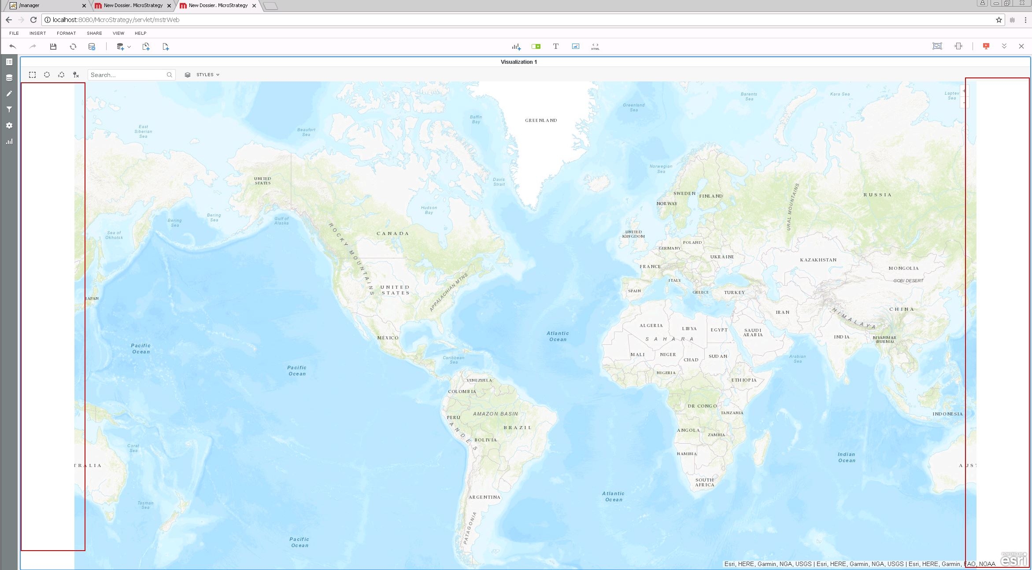Insert an HTML container
This screenshot has height=570, width=1032.
click(x=595, y=47)
